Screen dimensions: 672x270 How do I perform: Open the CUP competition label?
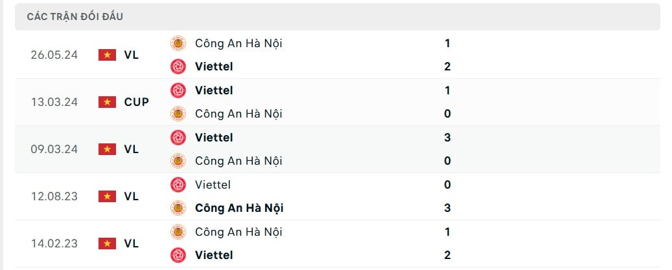pos(137,102)
